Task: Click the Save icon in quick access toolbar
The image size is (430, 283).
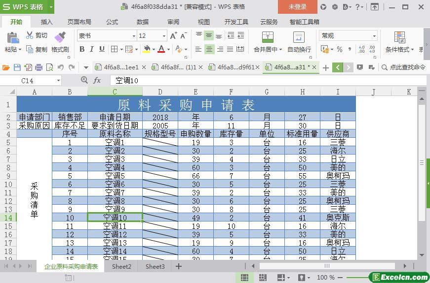Action: [17, 67]
